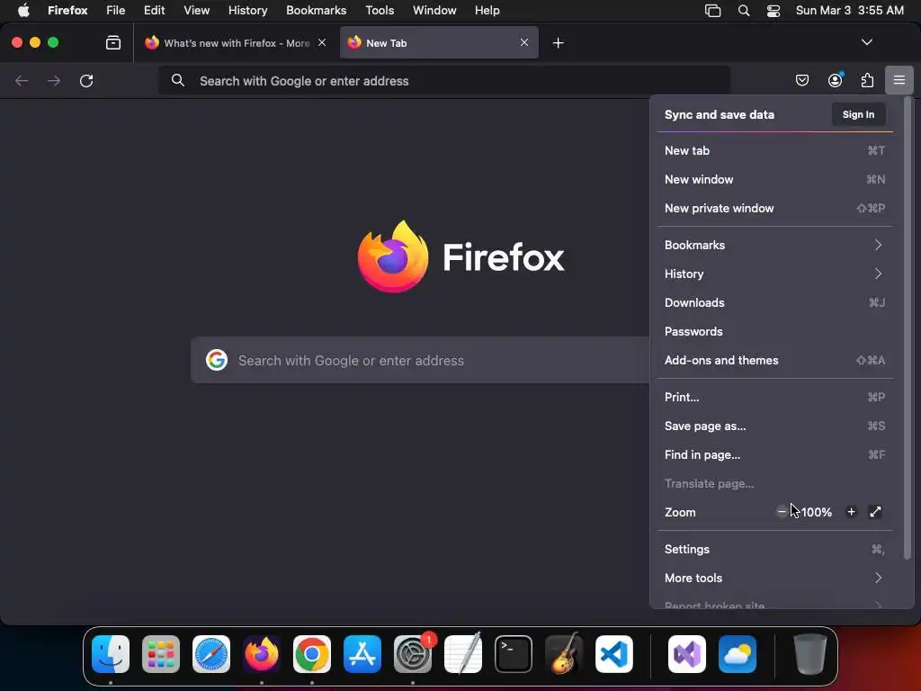Open Finder from the Dock
Screen dimensions: 921x691
pos(111,654)
